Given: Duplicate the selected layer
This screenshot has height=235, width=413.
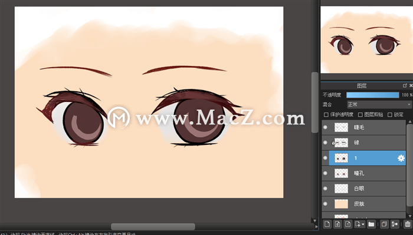Looking at the screenshot, I should 384,224.
